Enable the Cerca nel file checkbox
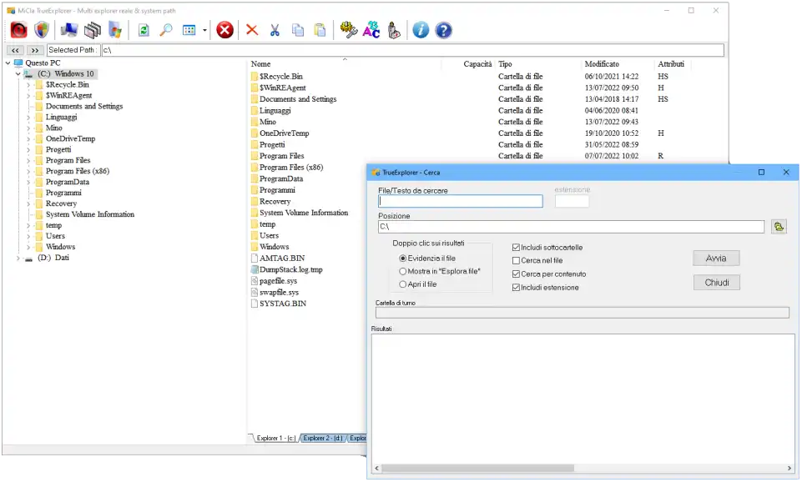802x482 pixels. pos(516,261)
